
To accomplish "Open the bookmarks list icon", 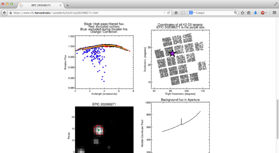I will click(x=249, y=13).
